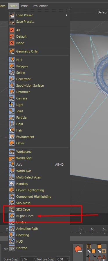
Task: Select the None filter option
Action: [x=39, y=43]
